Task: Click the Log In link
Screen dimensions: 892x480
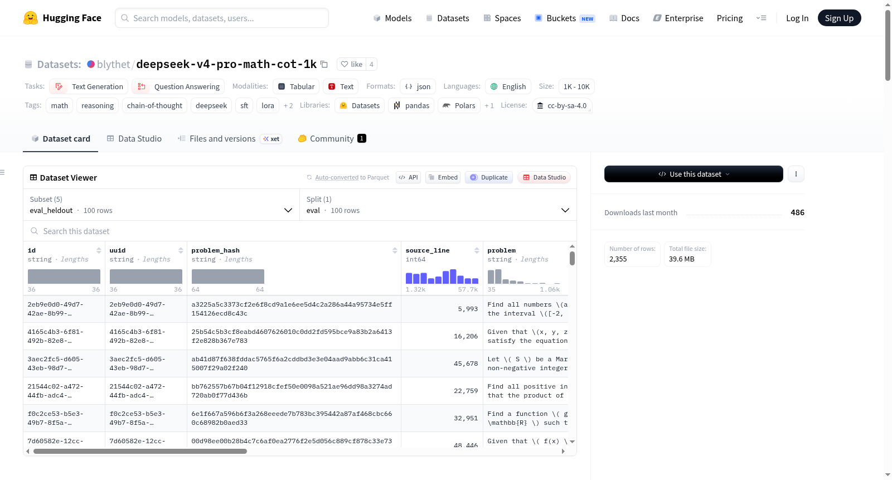Action: 797,18
